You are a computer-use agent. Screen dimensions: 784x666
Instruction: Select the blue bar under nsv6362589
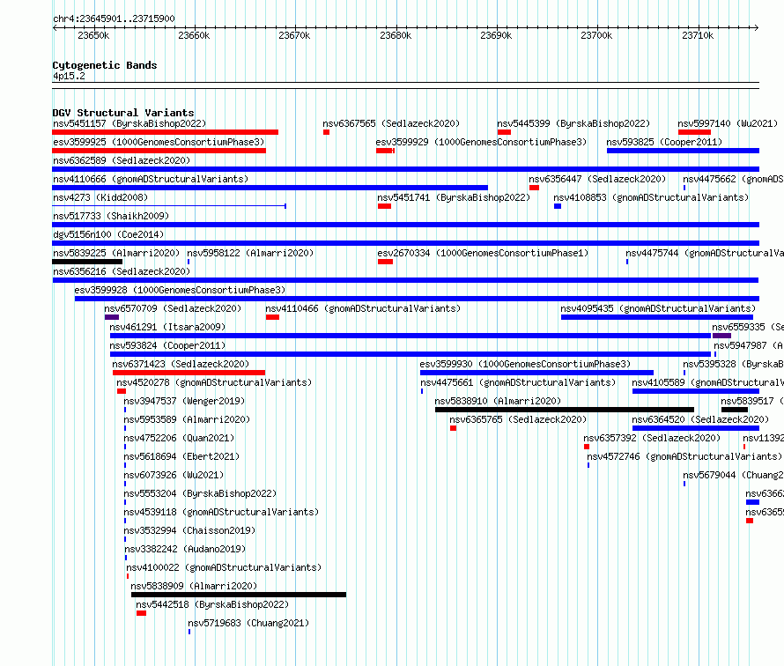(405, 169)
